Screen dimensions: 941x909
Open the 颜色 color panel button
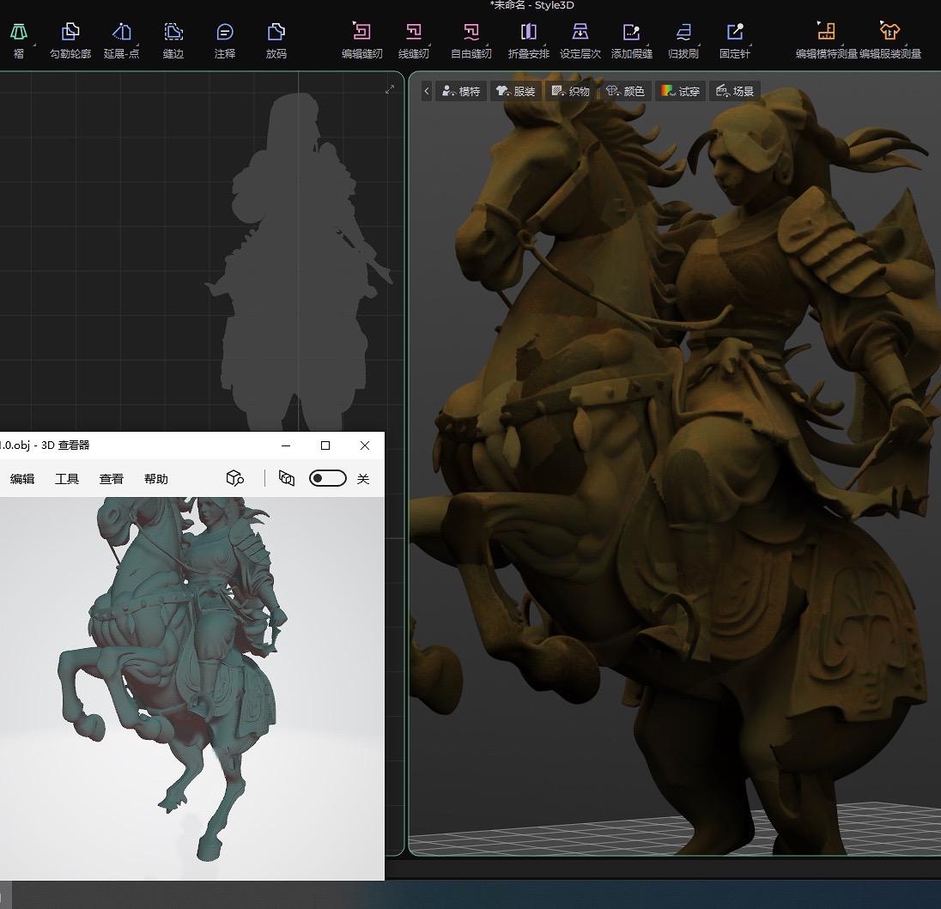[625, 91]
